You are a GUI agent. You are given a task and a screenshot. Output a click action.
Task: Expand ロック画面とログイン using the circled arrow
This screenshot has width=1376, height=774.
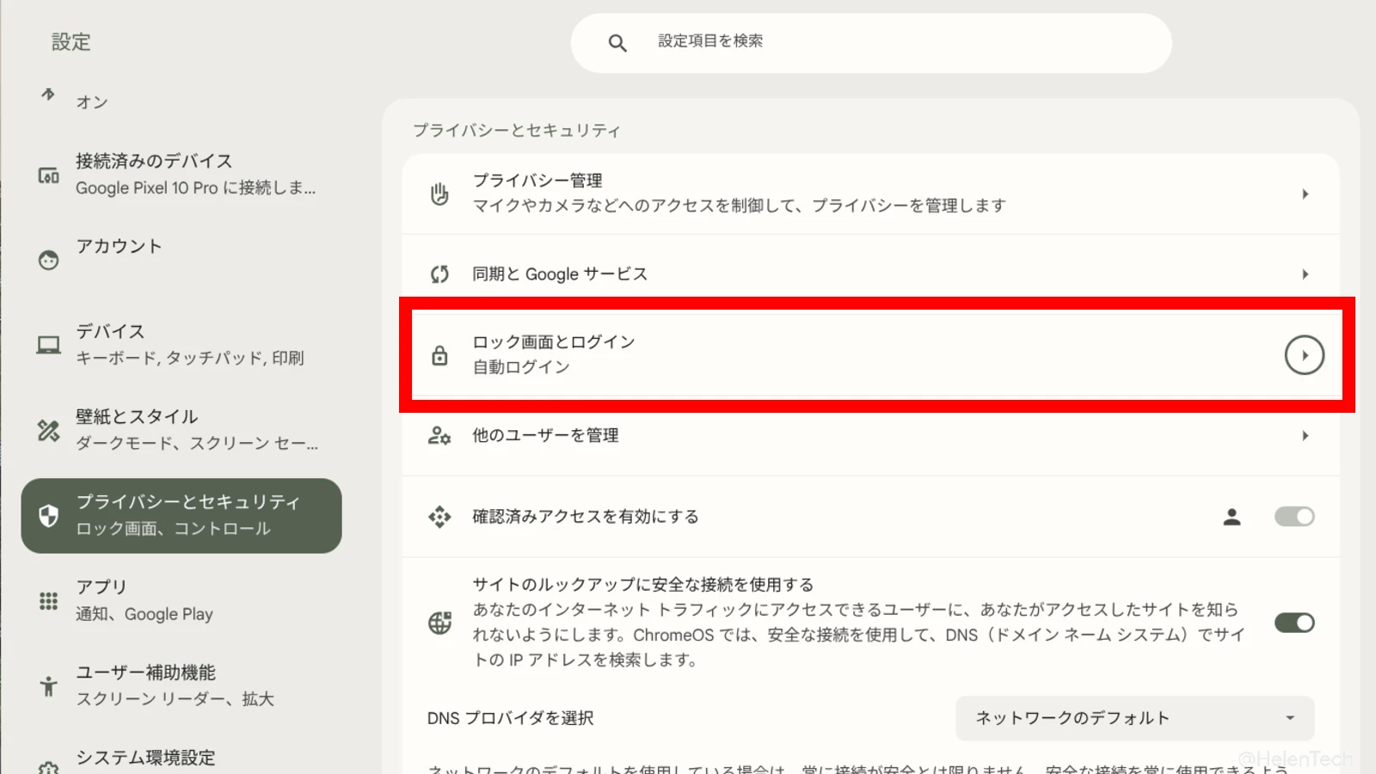(1304, 355)
